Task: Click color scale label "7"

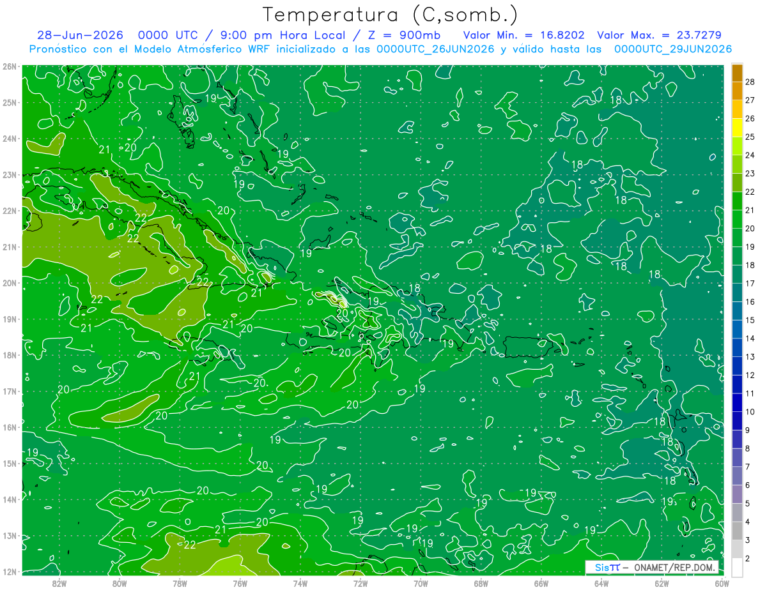Action: click(748, 467)
